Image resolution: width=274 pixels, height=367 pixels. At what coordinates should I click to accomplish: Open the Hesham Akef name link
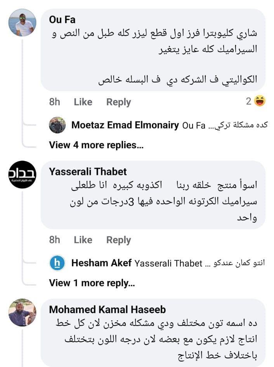pos(102,264)
